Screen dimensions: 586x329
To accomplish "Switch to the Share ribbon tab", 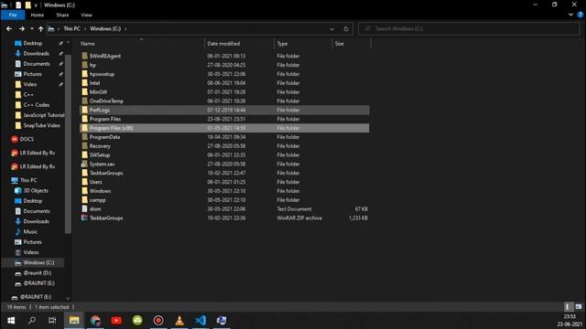I will 62,15.
